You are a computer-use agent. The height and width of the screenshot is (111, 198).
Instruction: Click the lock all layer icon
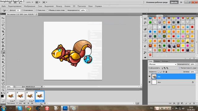coord(166,72)
